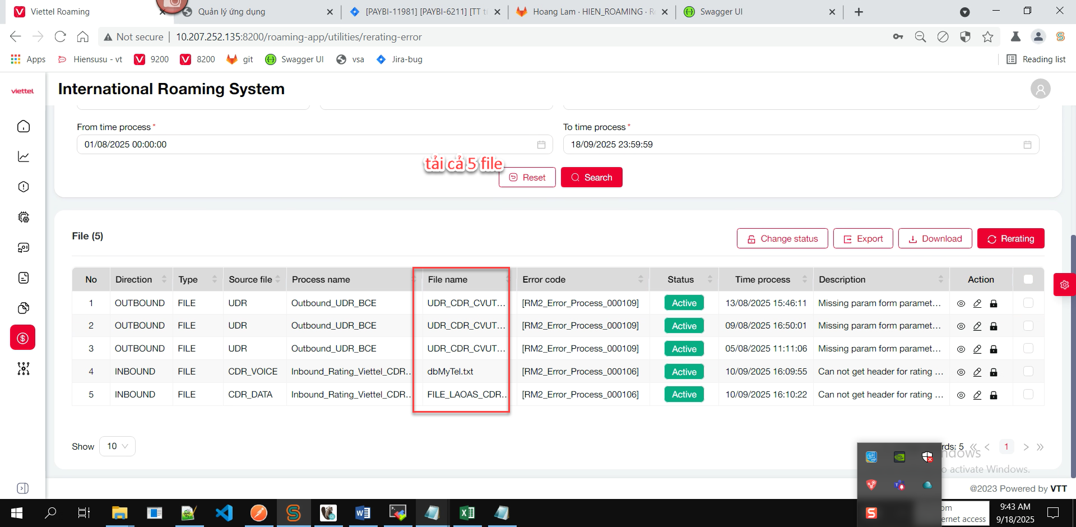Viewport: 1076px width, 527px height.
Task: Open From time process date picker
Action: tap(541, 145)
